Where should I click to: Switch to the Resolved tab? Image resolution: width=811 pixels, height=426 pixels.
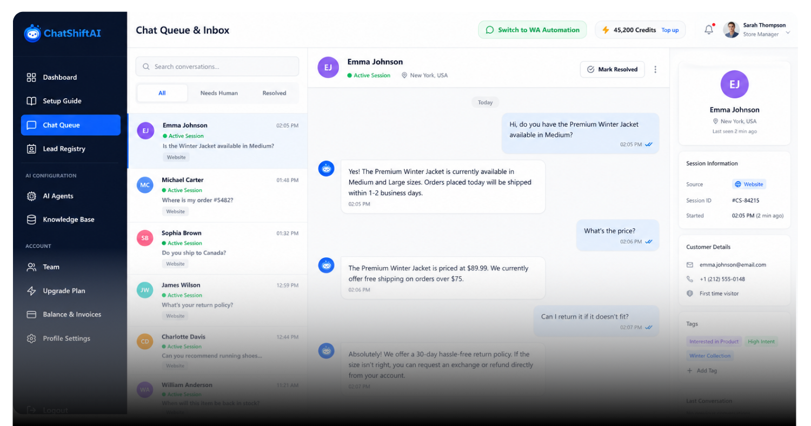click(274, 93)
